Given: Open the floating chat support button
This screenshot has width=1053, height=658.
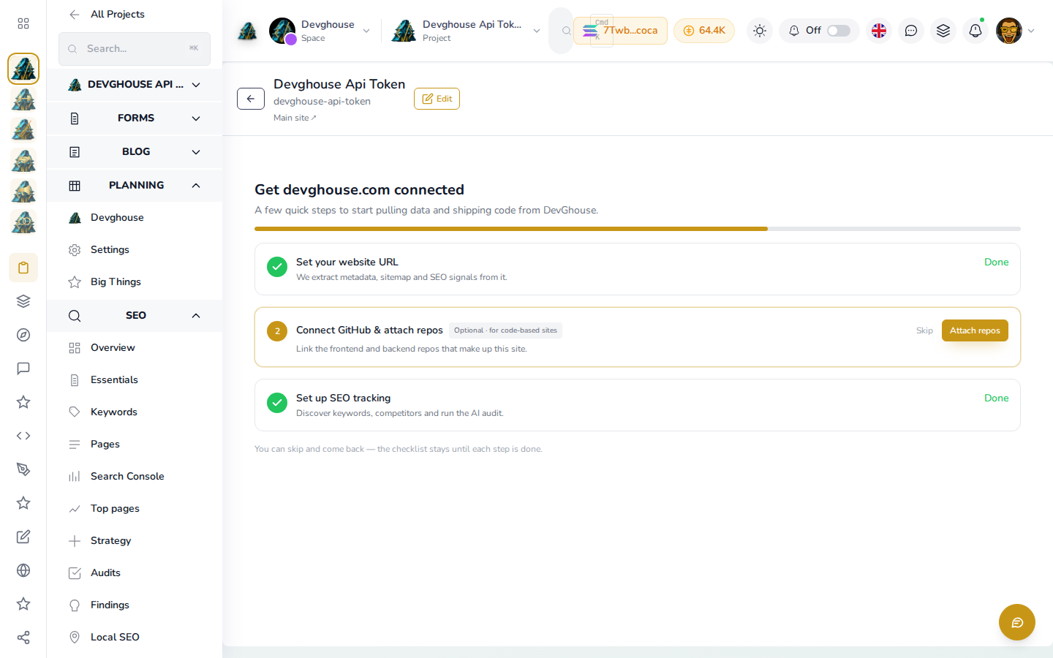Looking at the screenshot, I should click(x=1017, y=622).
